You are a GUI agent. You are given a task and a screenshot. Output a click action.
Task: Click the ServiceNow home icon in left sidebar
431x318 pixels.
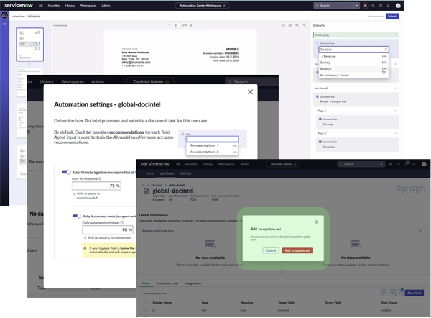4,16
